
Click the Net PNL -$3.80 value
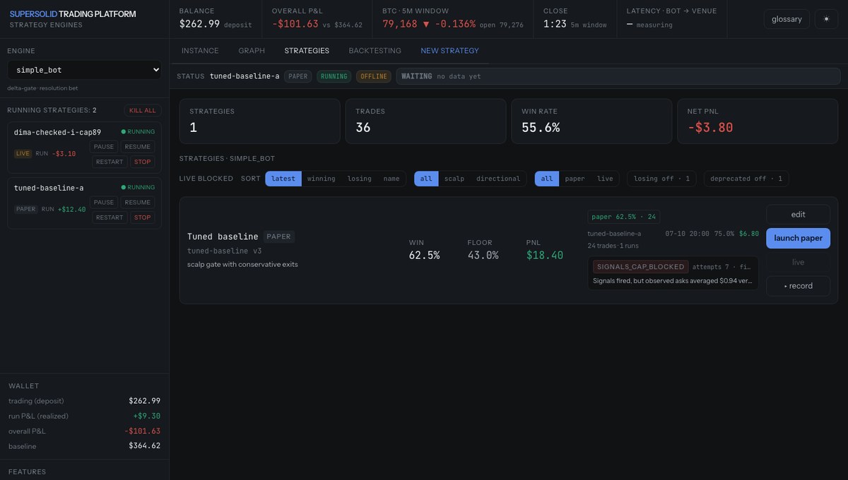(710, 128)
